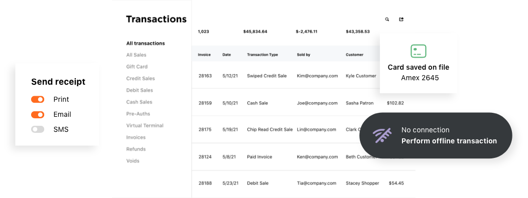View the Refunds list
Viewport: 528px width, 198px height.
pyautogui.click(x=136, y=149)
